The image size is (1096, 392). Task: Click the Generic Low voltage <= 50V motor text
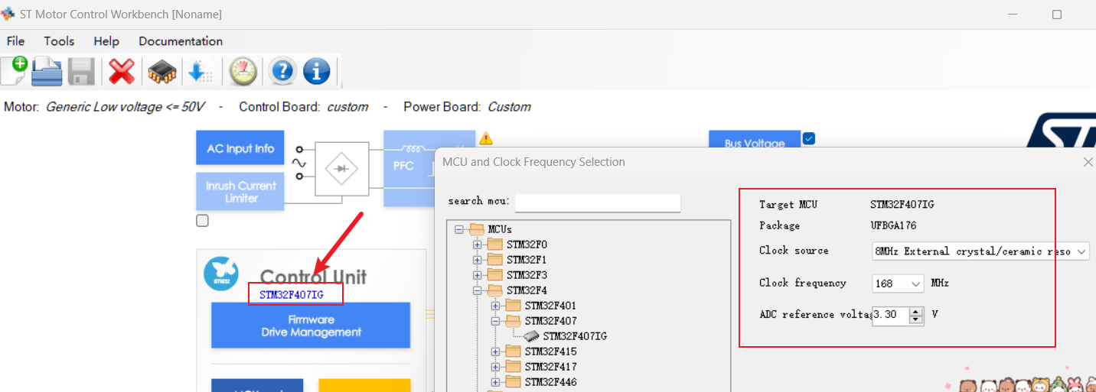pyautogui.click(x=125, y=107)
